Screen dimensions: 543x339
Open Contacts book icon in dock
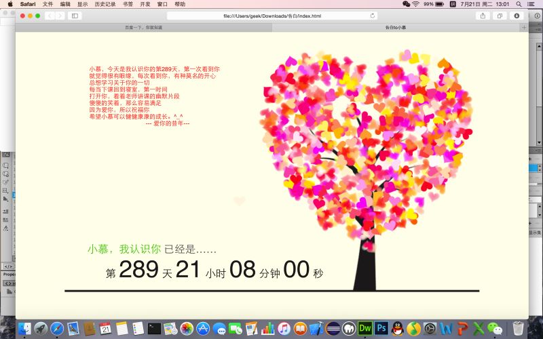point(90,328)
